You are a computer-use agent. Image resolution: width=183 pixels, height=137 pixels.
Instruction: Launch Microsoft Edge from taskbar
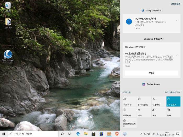coord(78,134)
